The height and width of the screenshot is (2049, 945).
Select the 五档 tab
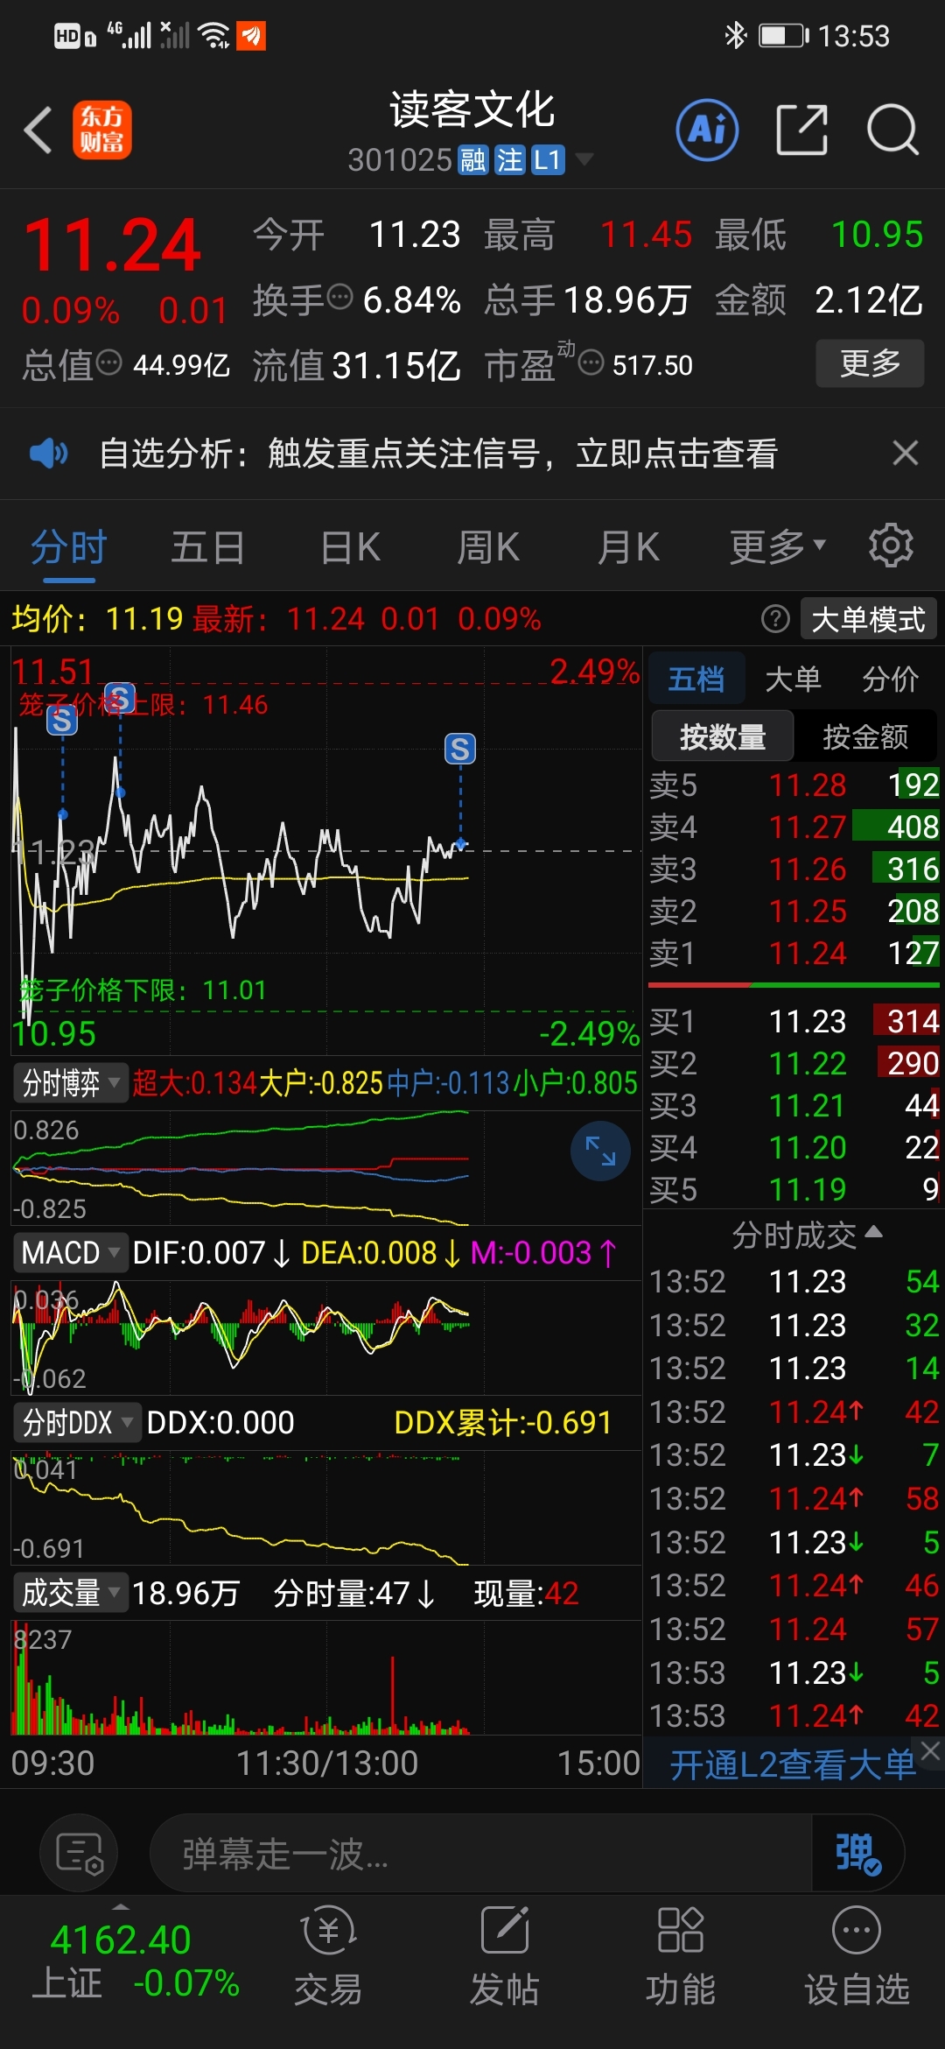(x=696, y=679)
